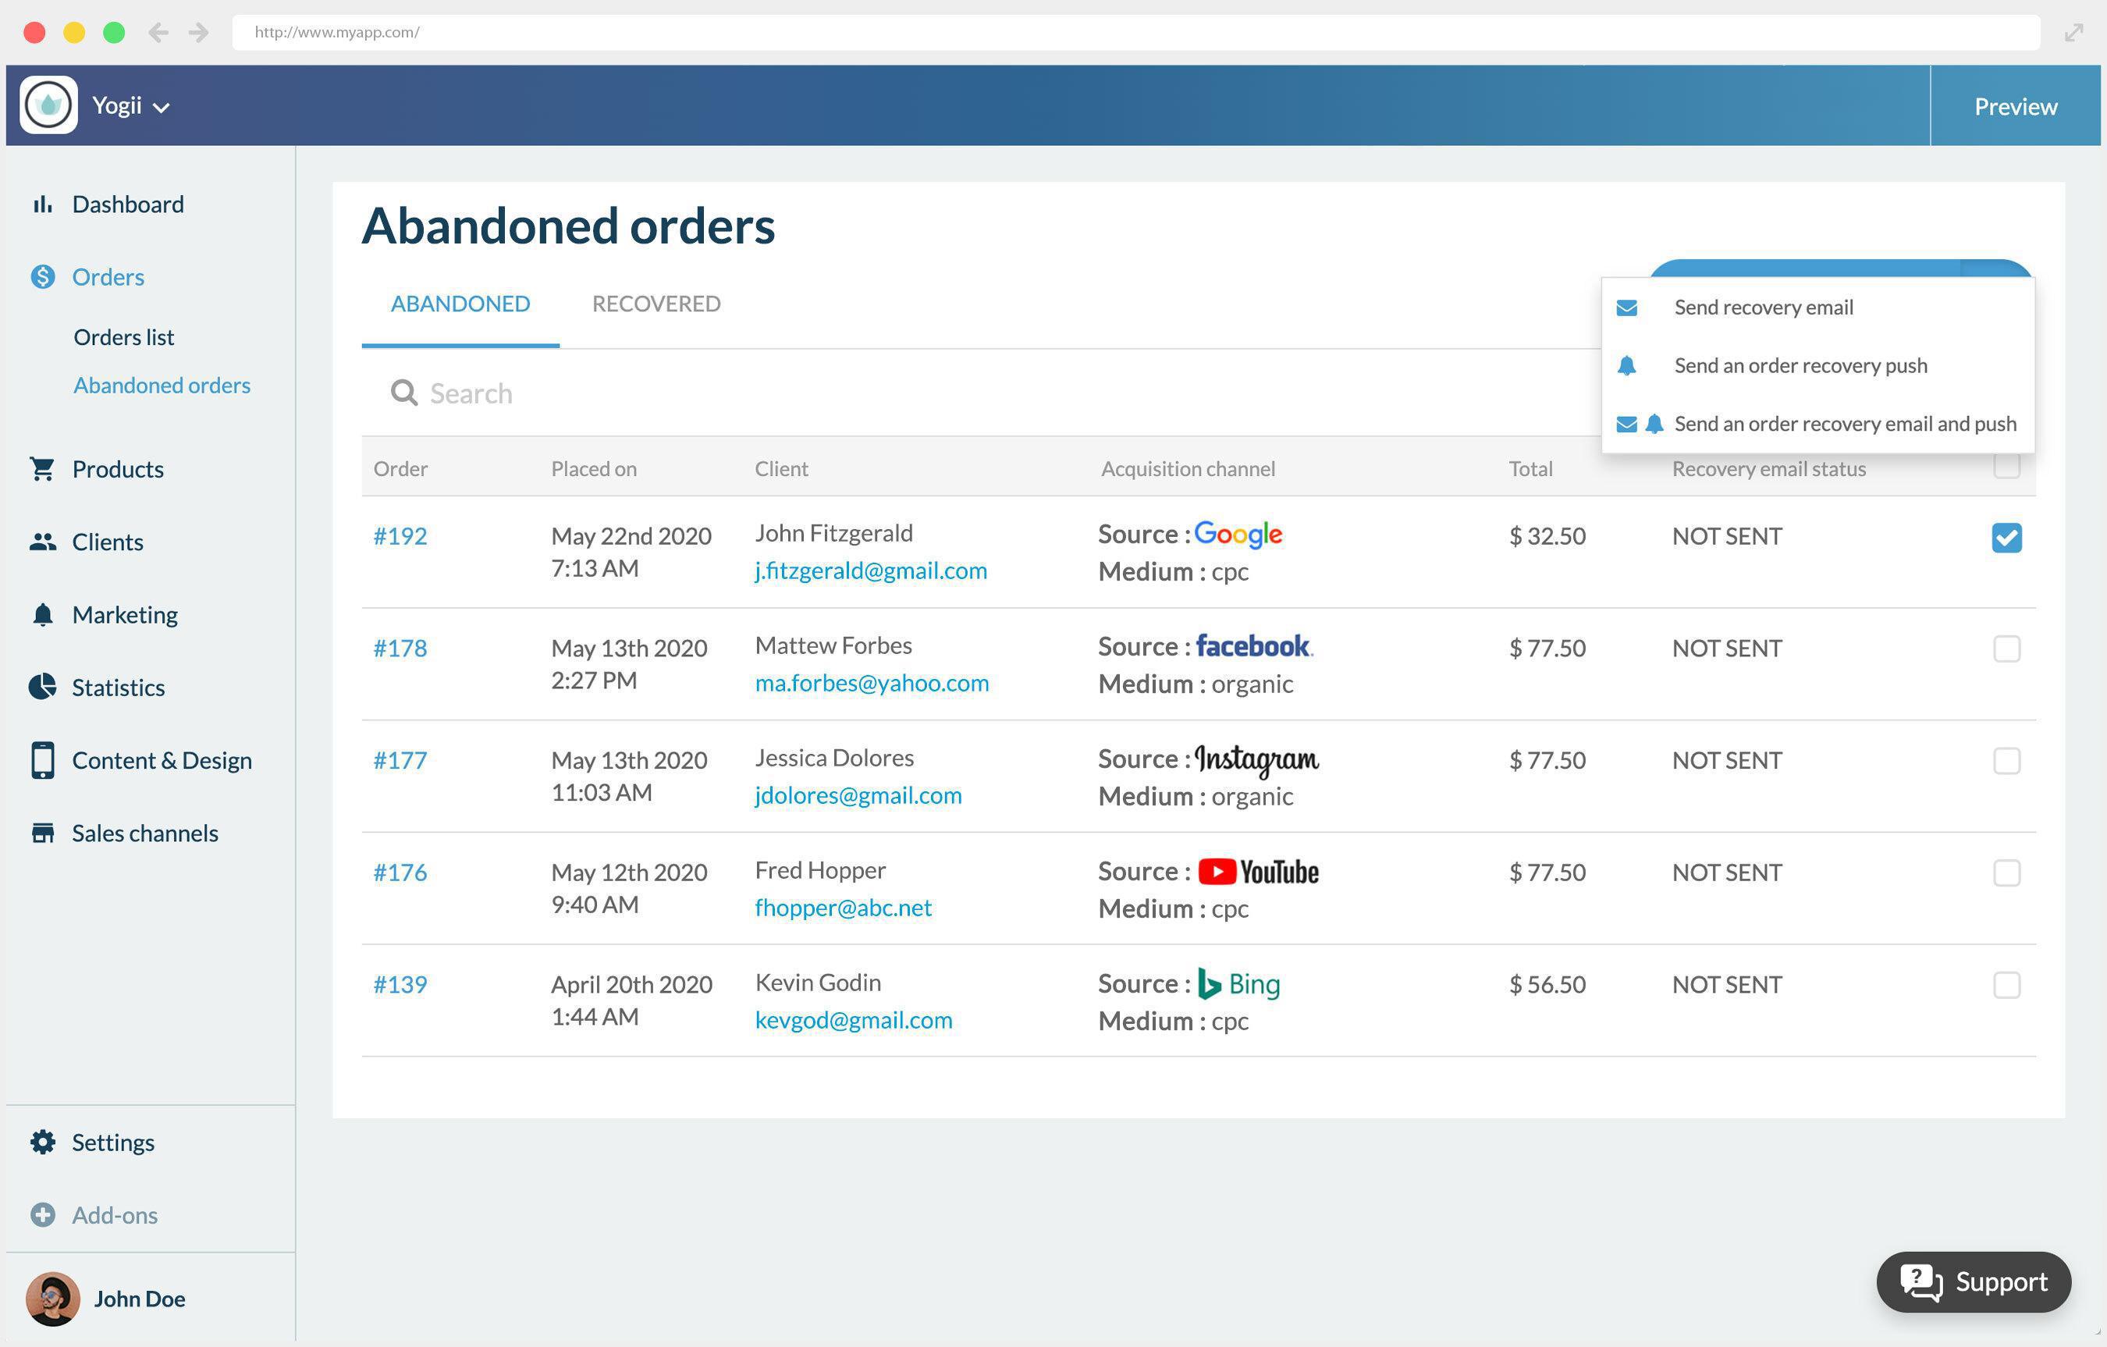Click the Sales channels storefront icon
Screen dimensions: 2107x1347
coord(42,833)
